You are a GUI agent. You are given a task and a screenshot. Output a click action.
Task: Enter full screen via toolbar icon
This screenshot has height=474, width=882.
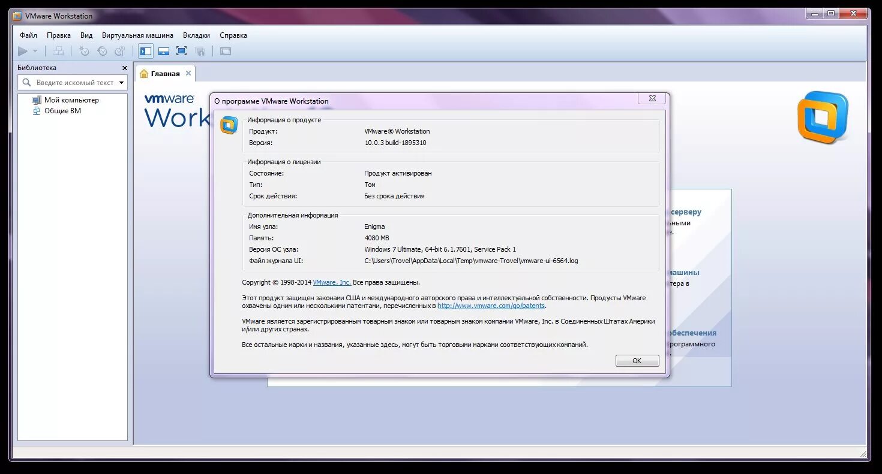pos(181,51)
